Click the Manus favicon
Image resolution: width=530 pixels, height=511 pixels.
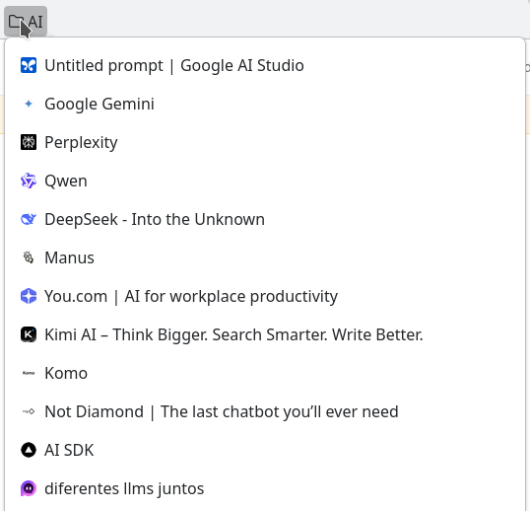pos(29,257)
